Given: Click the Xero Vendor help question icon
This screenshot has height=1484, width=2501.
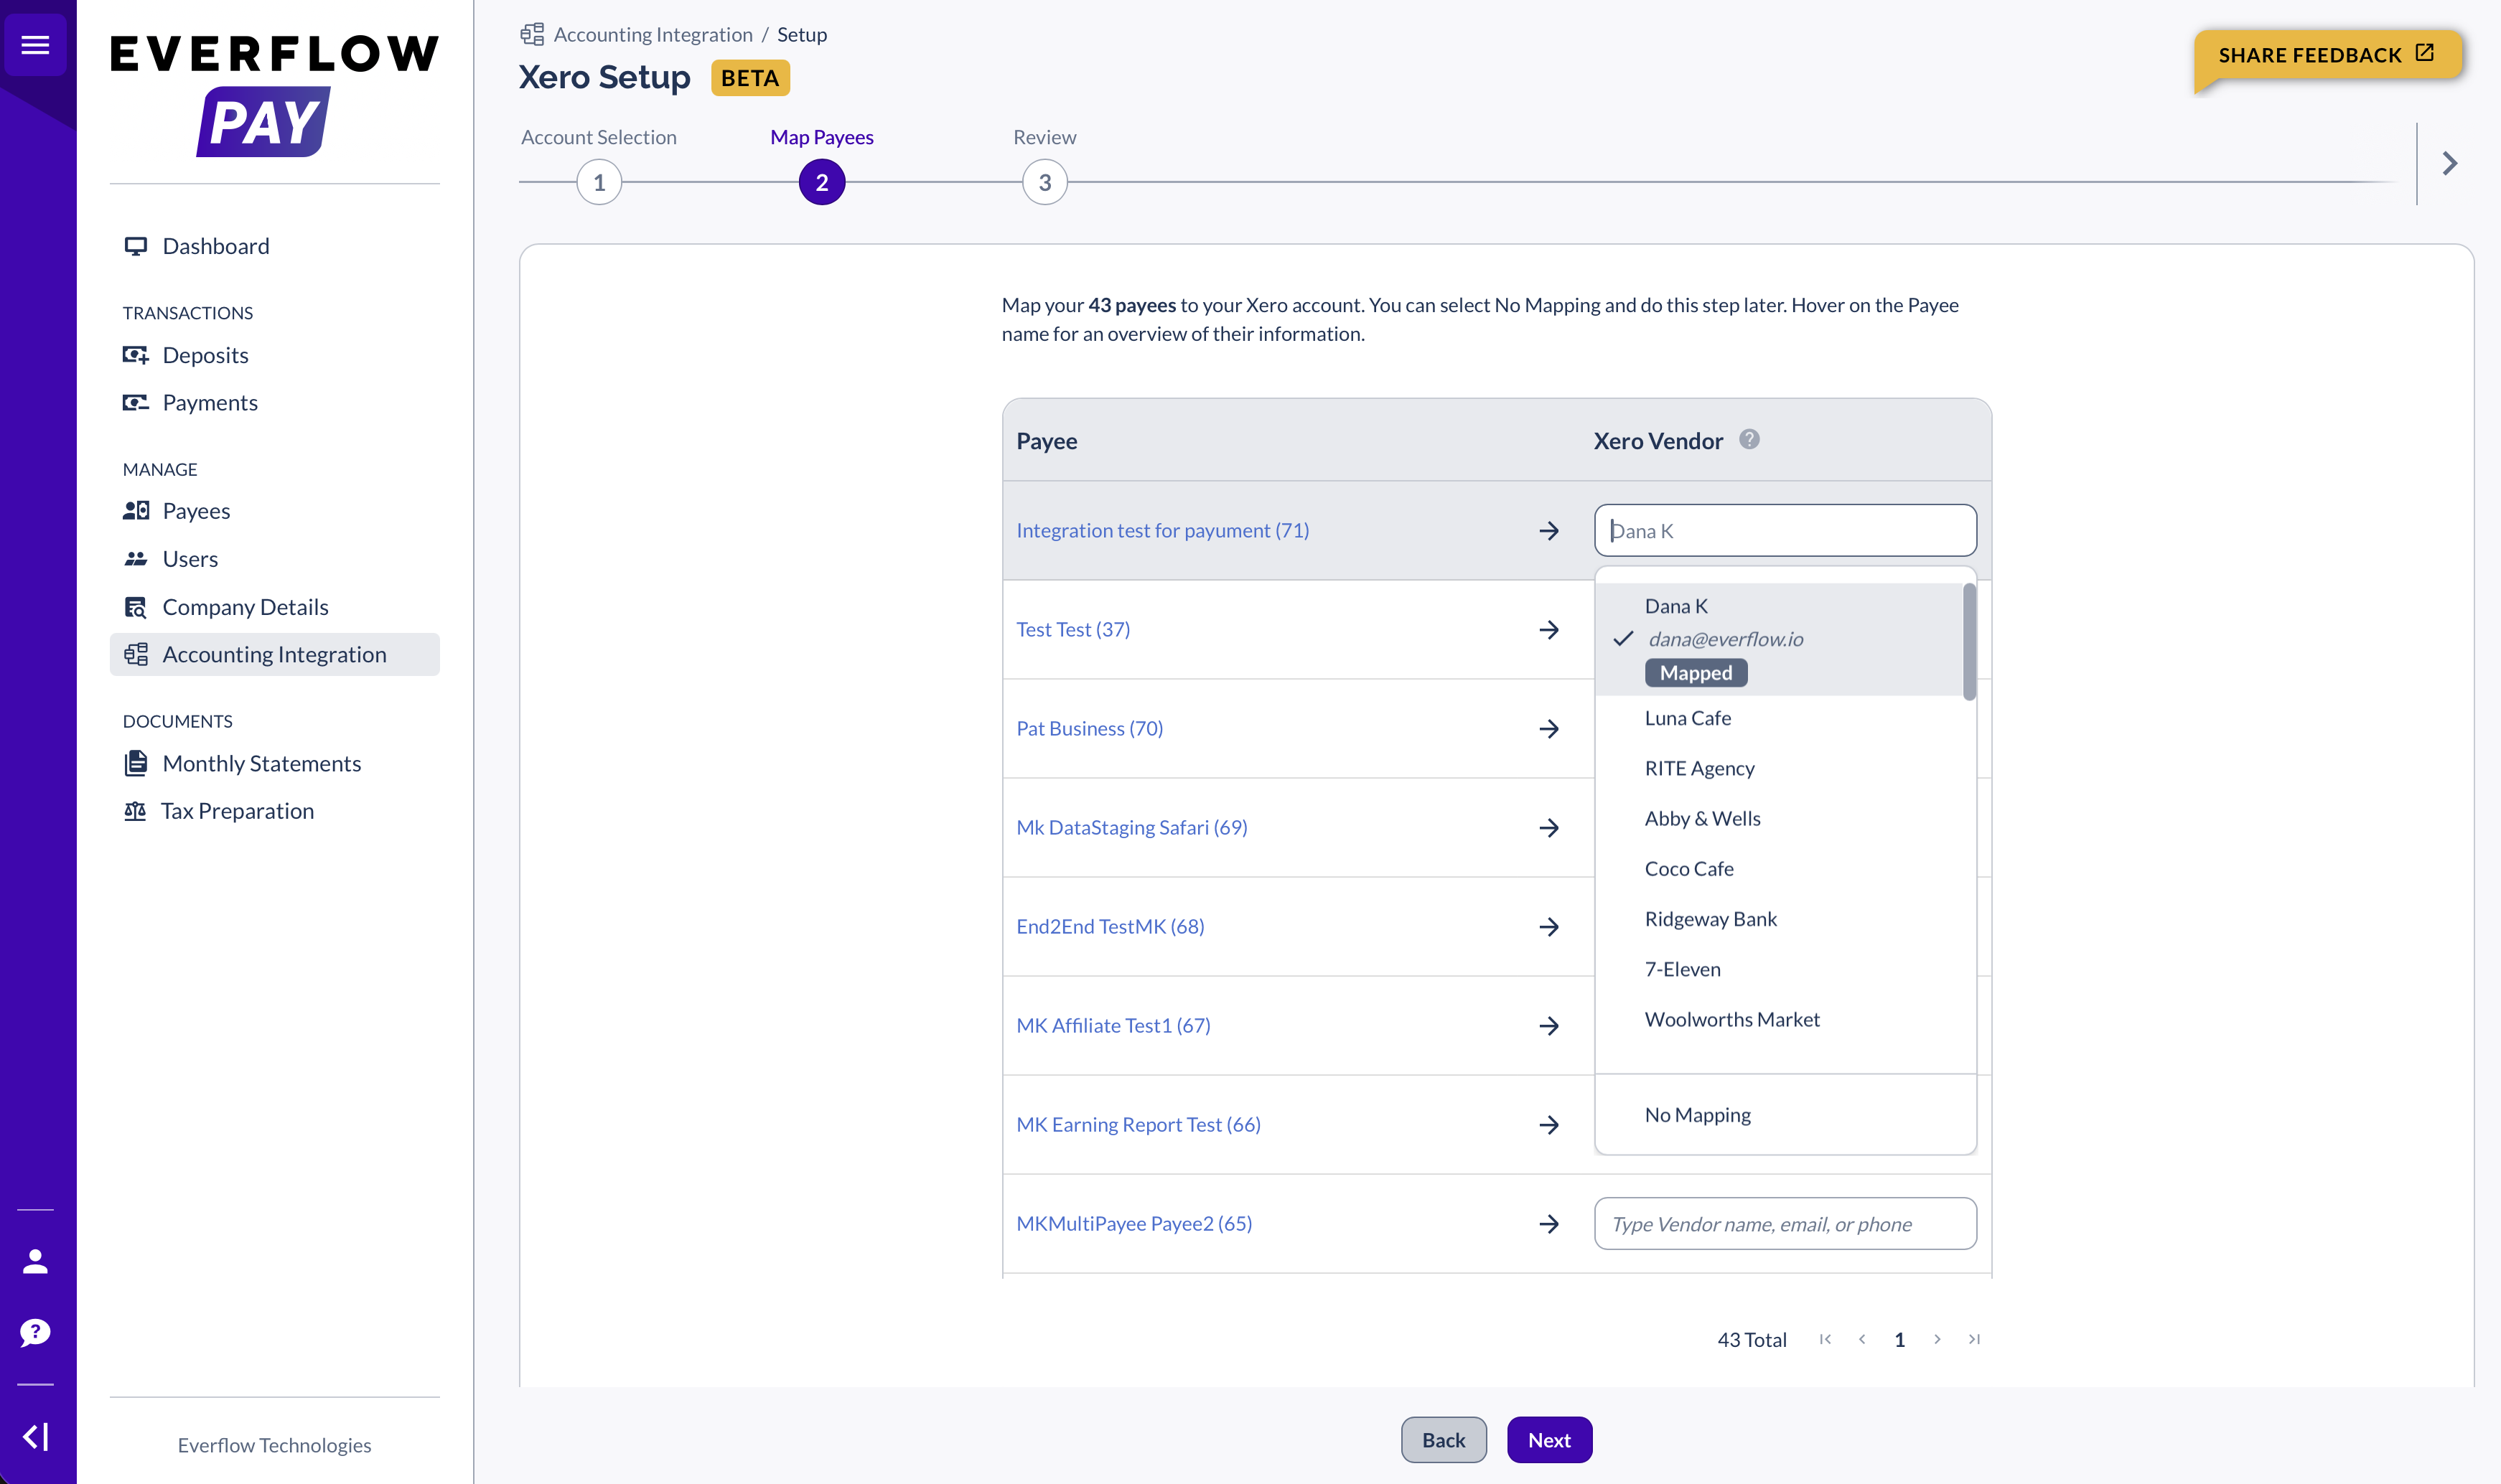Looking at the screenshot, I should (1749, 439).
